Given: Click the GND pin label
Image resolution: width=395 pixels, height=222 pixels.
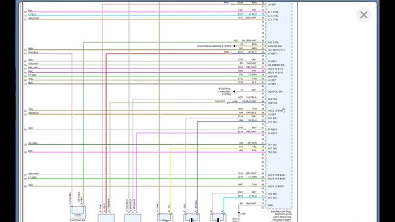Looking at the screenshot, I should click(270, 205).
